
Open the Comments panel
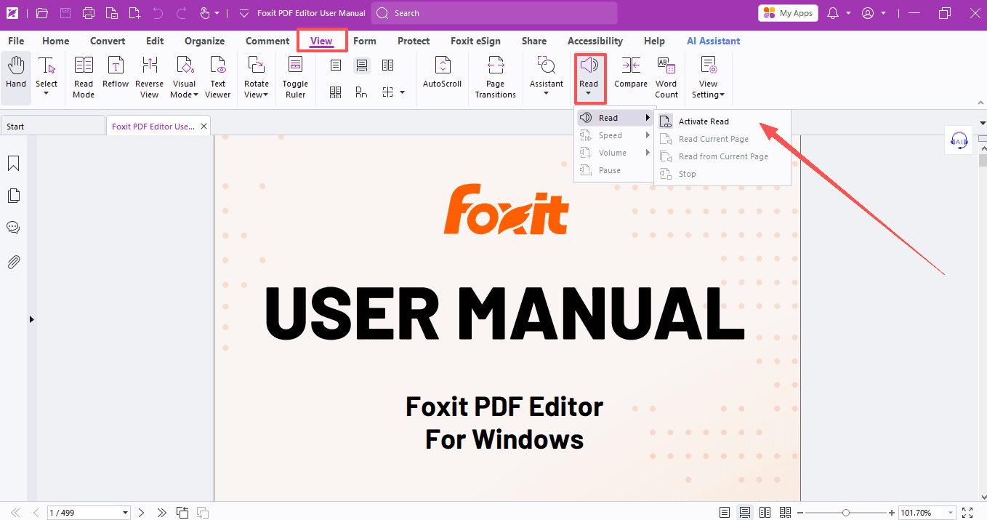[13, 228]
